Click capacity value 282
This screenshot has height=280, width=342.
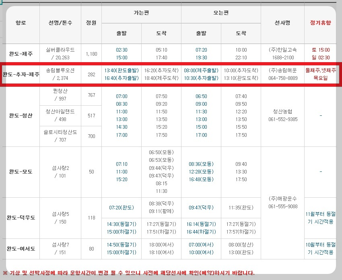91,74
